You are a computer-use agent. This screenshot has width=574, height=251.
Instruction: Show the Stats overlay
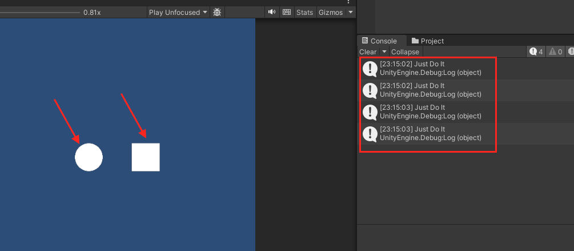(304, 12)
